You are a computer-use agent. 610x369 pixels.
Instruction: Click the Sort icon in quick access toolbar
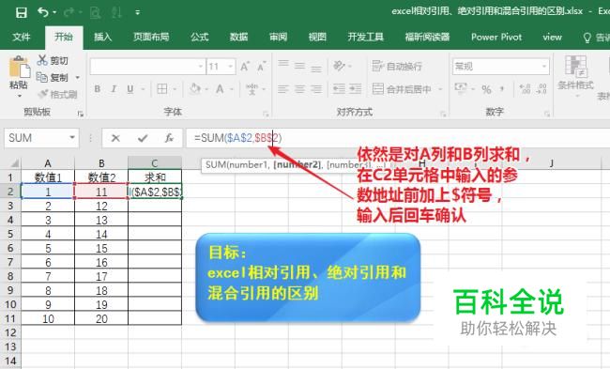point(116,13)
